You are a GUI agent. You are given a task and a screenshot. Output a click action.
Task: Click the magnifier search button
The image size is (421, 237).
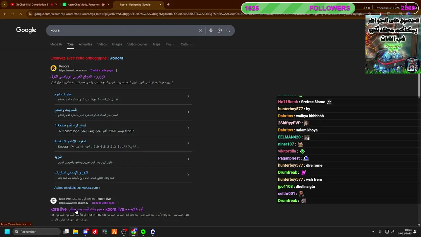228,30
